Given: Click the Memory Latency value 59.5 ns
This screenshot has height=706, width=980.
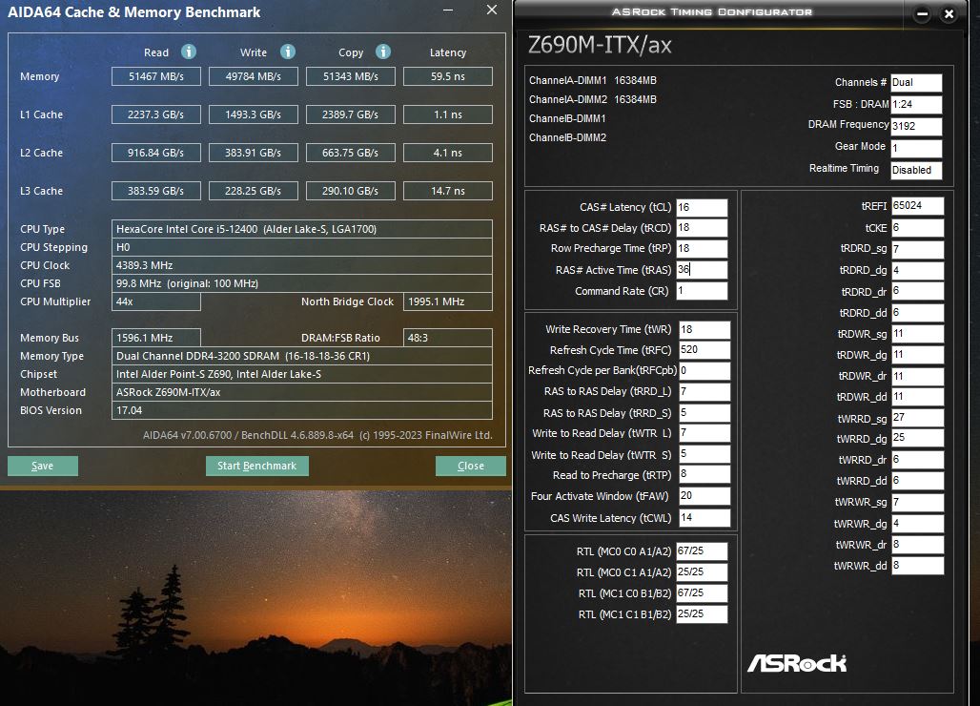Looking at the screenshot, I should (x=448, y=76).
